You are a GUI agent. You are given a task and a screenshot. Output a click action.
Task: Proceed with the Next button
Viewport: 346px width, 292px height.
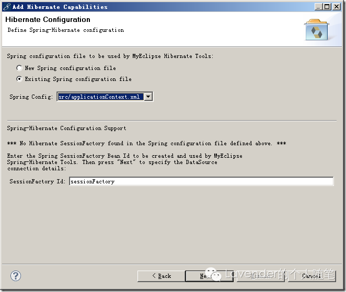[209, 276]
